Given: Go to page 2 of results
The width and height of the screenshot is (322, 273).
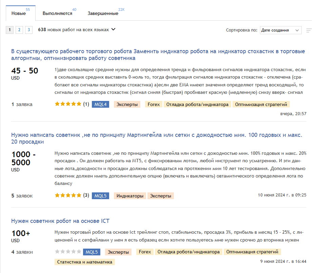Looking at the screenshot, I should point(19,30).
